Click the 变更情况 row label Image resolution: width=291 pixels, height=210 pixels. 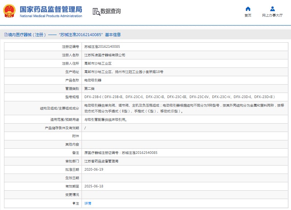[72, 195]
